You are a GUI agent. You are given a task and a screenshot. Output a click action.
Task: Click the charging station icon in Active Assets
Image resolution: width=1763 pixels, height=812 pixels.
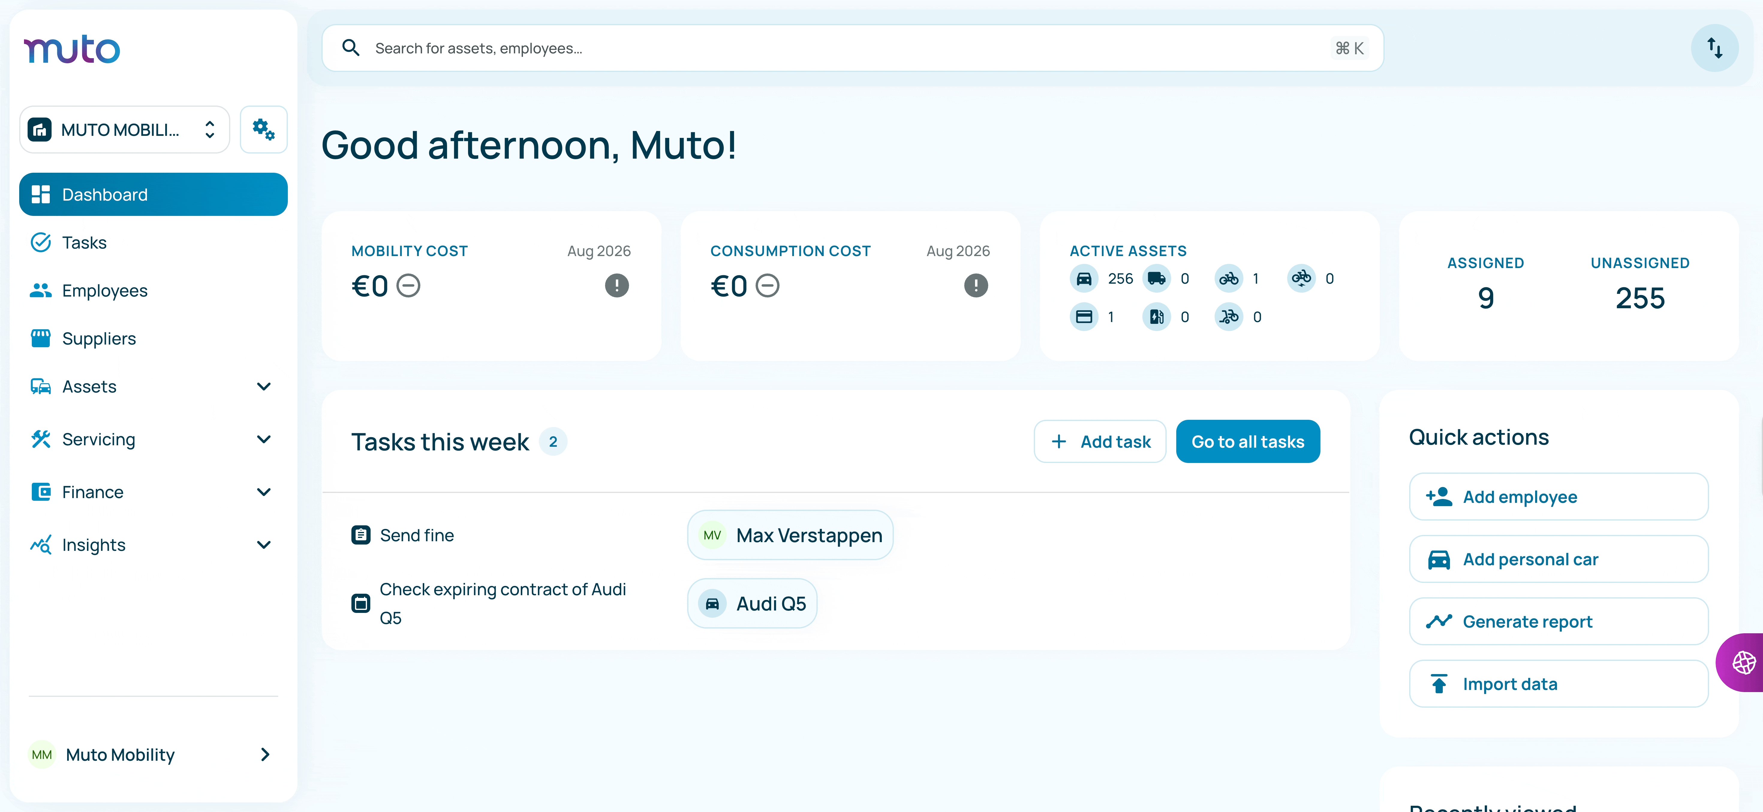[1157, 317]
